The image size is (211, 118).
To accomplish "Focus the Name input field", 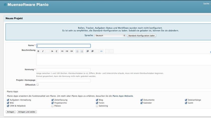I will pos(64,46).
